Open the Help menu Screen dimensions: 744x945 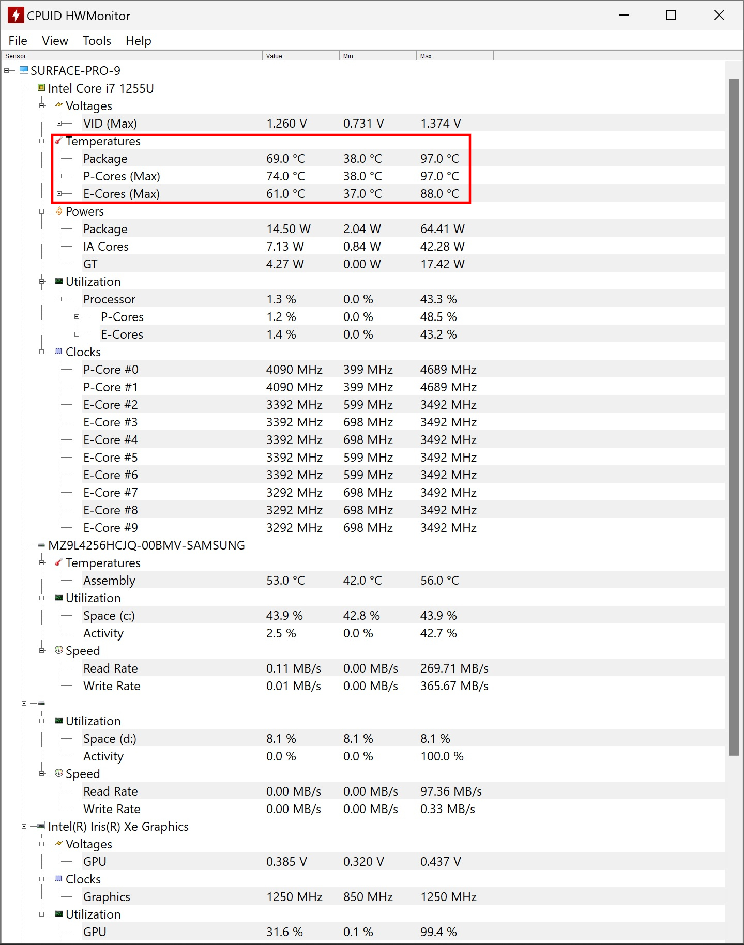139,40
